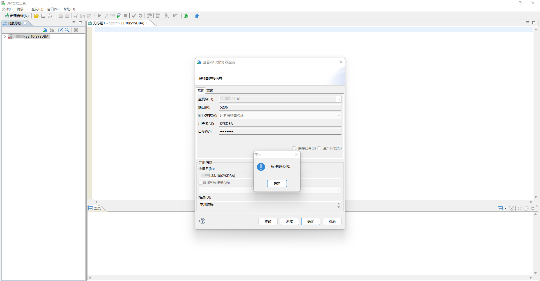Click the 端口 port field showing 5236

click(280, 107)
